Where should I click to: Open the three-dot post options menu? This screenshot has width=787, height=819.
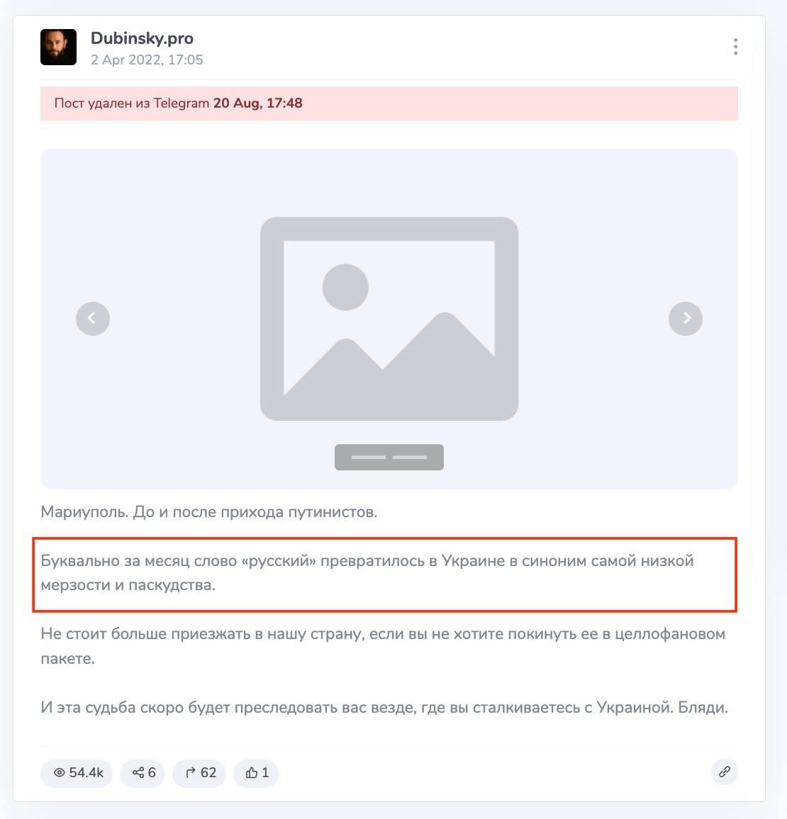[x=735, y=47]
